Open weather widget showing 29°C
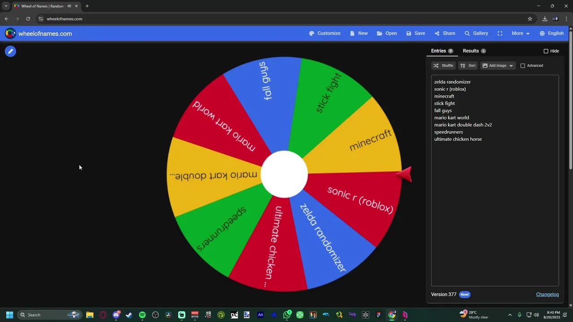This screenshot has height=322, width=573. click(x=474, y=314)
